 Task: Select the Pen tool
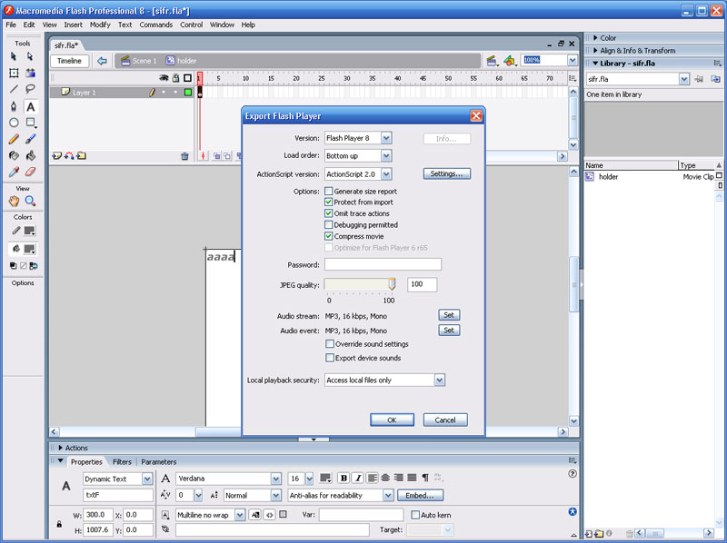click(14, 106)
